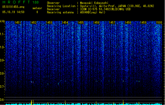Screen dimensions: 165x105
Task: Click the 1454 time marker
Action: (x=65, y=23)
